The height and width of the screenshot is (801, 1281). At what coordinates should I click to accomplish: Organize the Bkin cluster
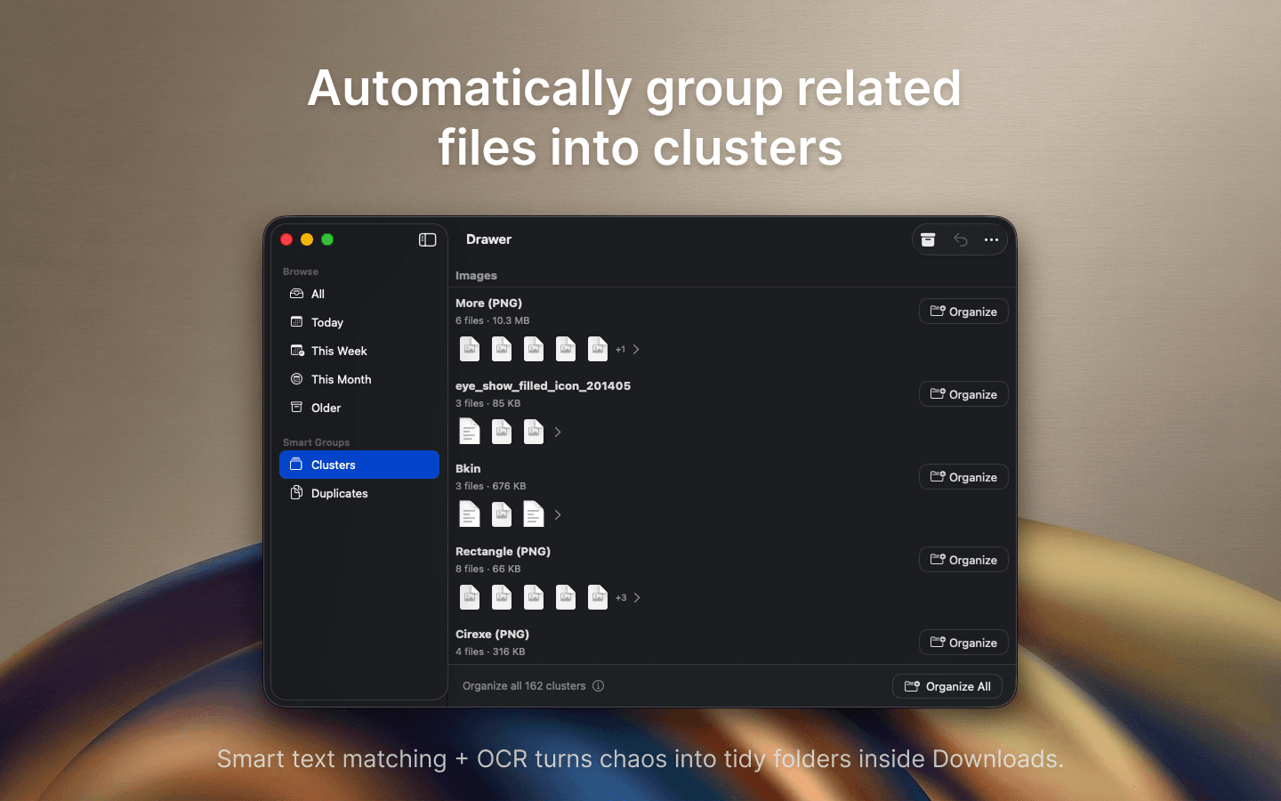pos(963,477)
